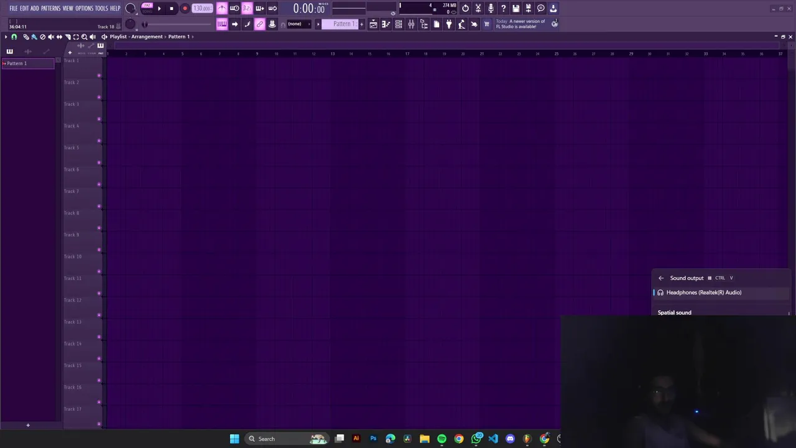
Task: Select the playlist Slip tool
Action: (x=59, y=37)
